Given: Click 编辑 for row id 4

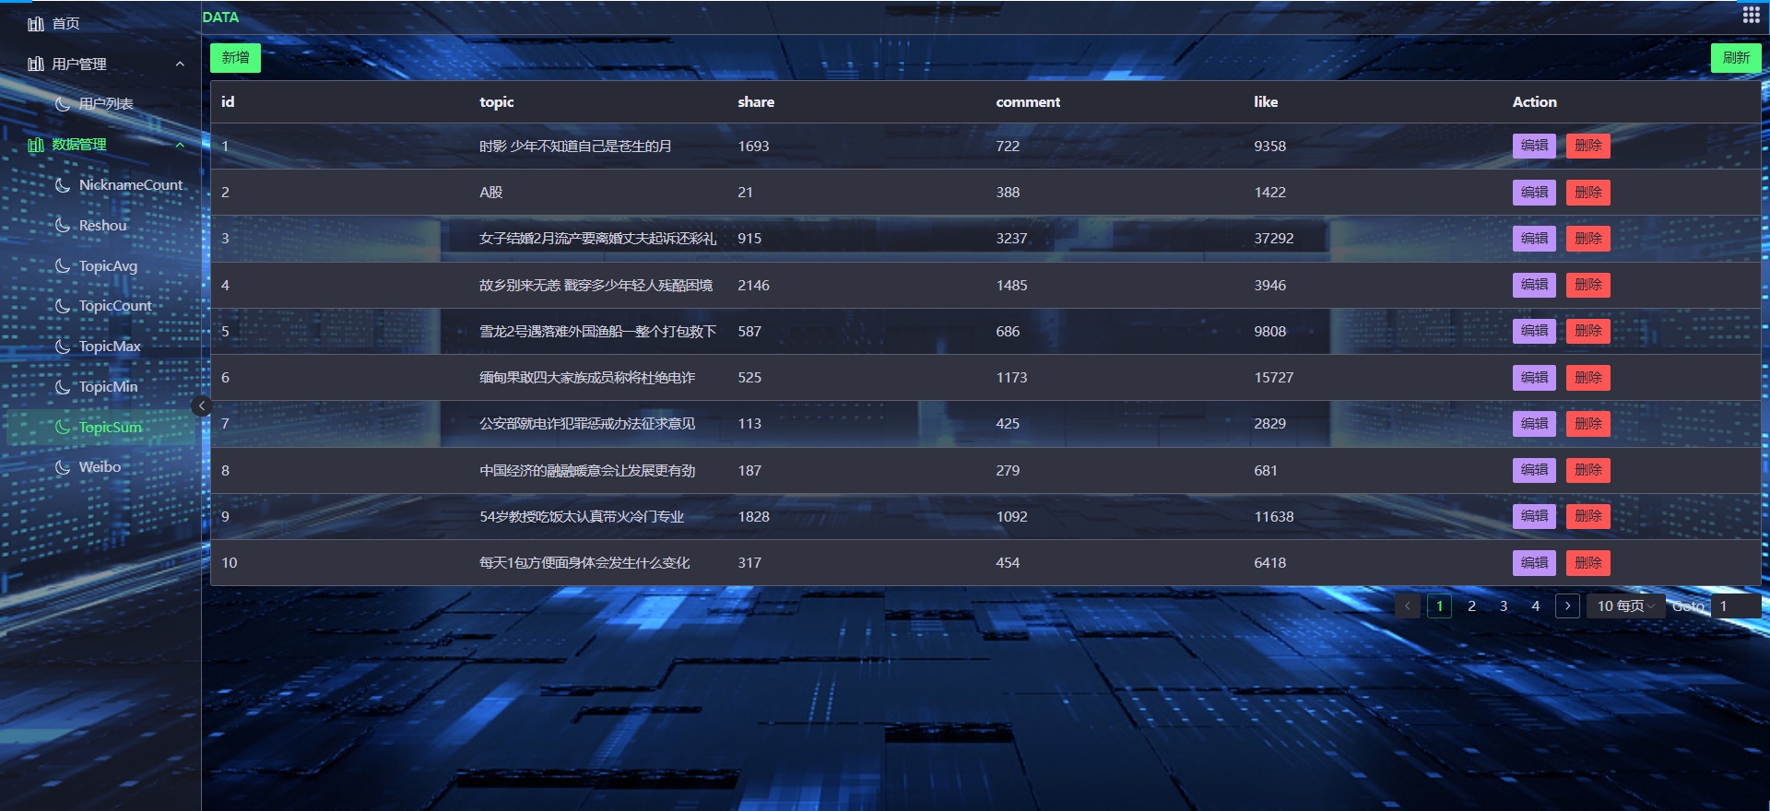Looking at the screenshot, I should click(x=1534, y=285).
